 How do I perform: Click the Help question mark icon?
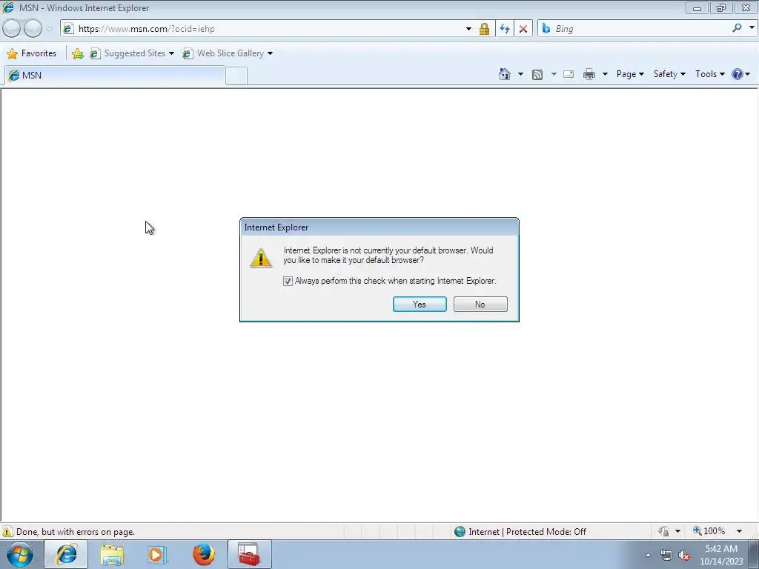738,74
